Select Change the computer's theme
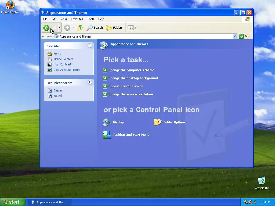Image resolution: width=275 pixels, height=206 pixels. [132, 70]
